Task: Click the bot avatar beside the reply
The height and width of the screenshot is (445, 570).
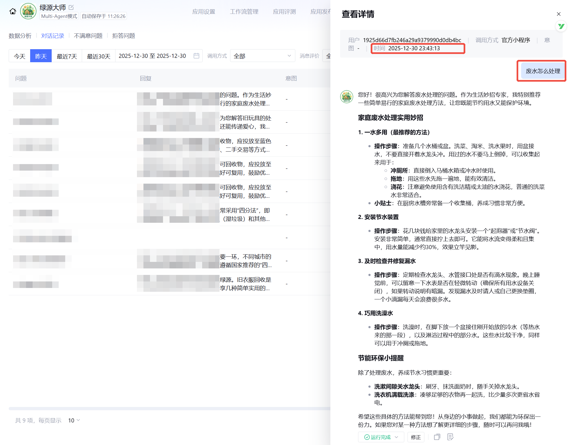Action: tap(347, 97)
